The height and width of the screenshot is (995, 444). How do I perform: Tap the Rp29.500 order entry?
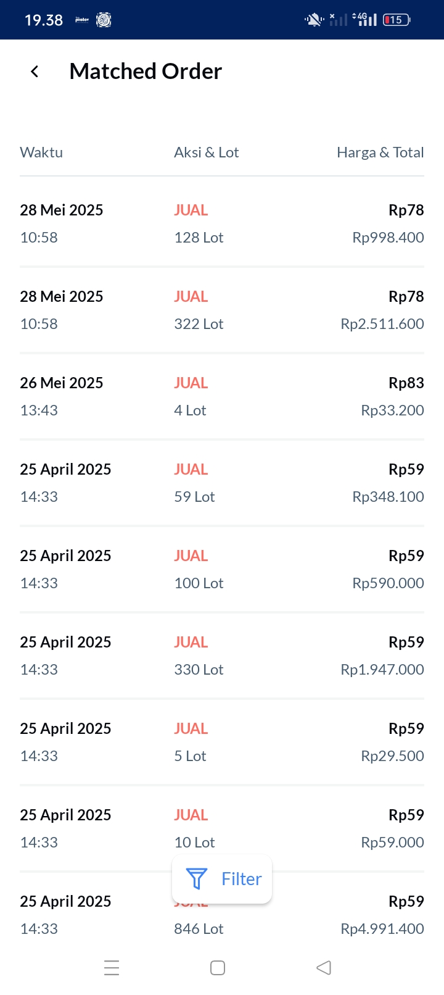[392, 756]
